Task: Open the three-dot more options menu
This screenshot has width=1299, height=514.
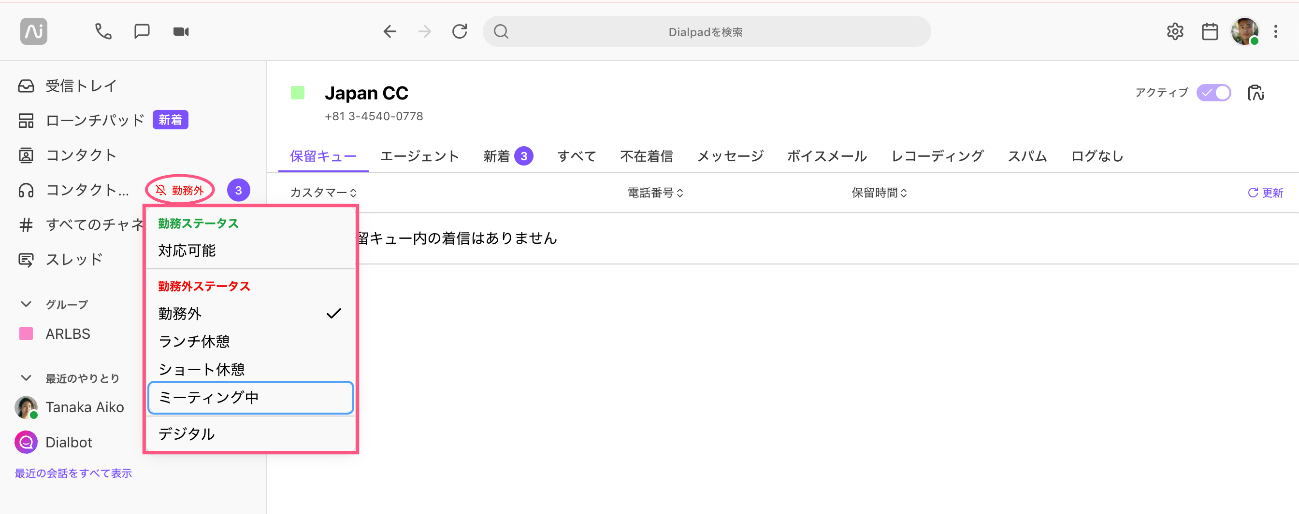Action: pyautogui.click(x=1276, y=32)
